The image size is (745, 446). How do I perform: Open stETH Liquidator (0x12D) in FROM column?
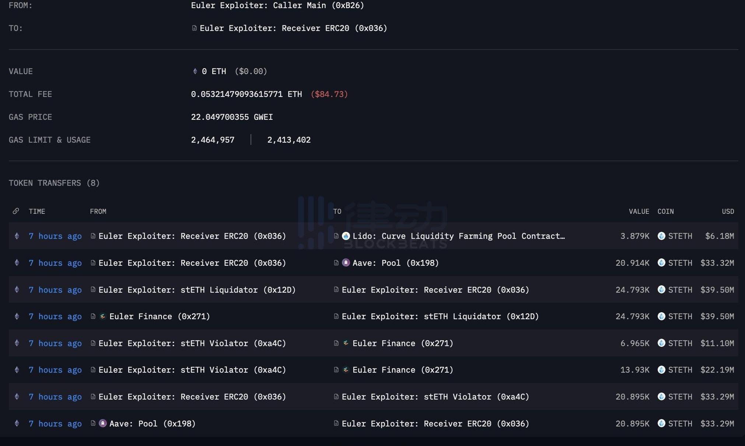pyautogui.click(x=197, y=290)
